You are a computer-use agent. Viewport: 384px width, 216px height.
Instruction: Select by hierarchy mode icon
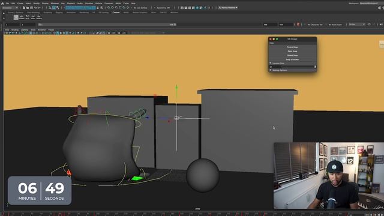50,8
